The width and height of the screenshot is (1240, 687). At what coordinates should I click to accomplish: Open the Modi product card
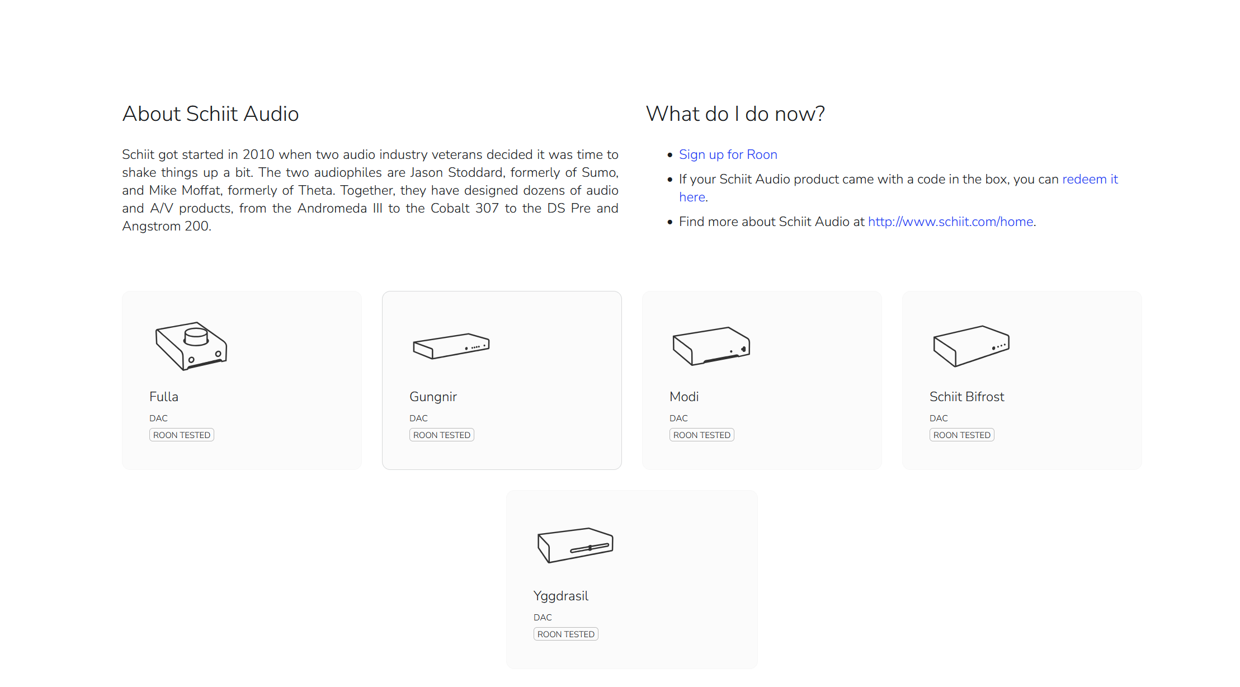[x=762, y=379]
